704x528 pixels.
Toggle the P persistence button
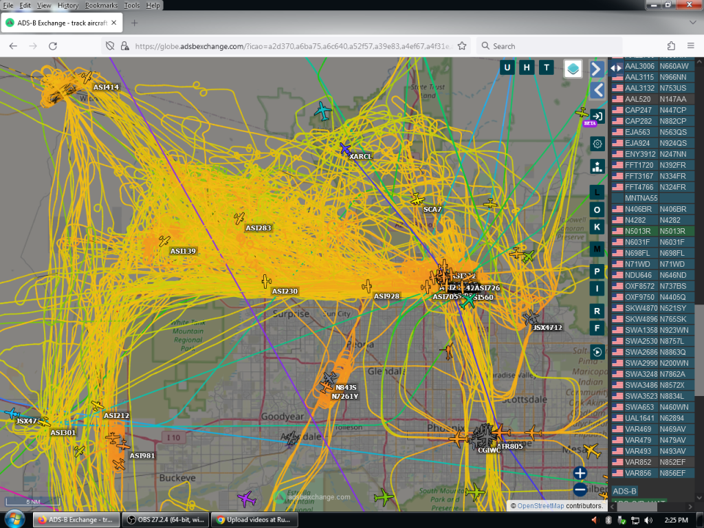pyautogui.click(x=597, y=271)
